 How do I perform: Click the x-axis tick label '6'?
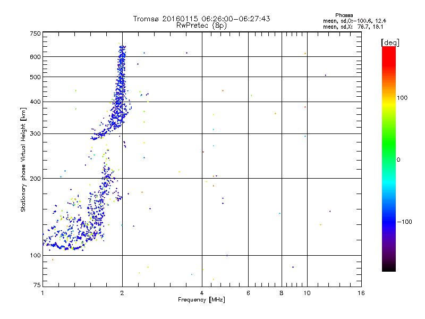(248, 293)
